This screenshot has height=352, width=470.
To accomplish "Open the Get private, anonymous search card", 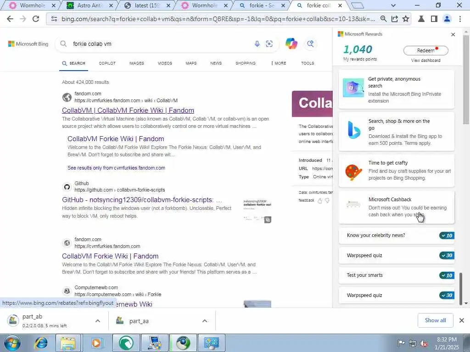I will 396,89.
